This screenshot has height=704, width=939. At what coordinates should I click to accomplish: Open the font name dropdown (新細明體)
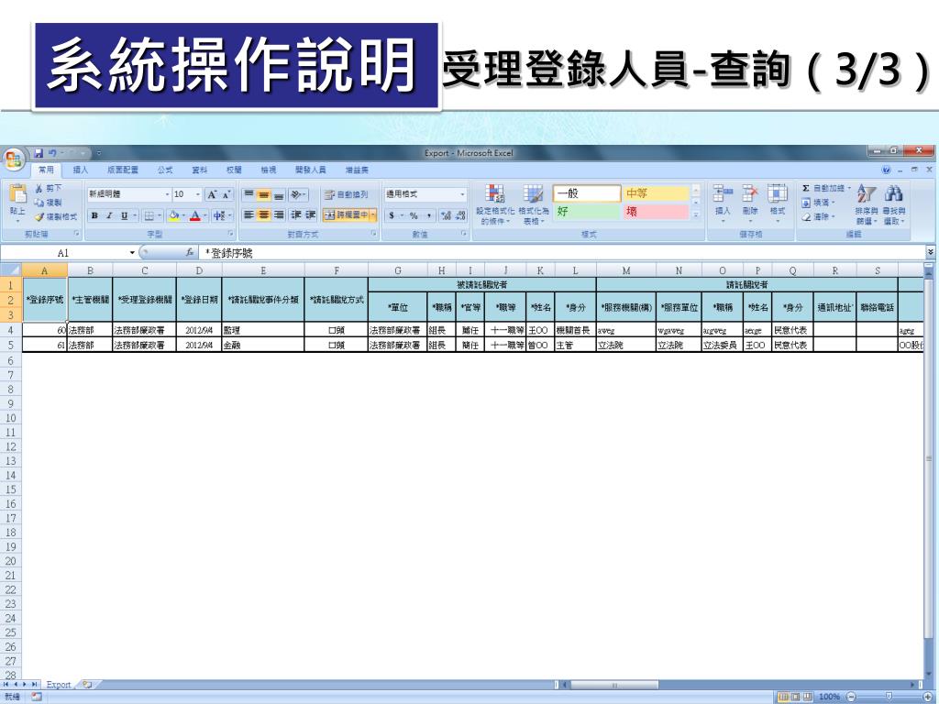click(x=167, y=194)
